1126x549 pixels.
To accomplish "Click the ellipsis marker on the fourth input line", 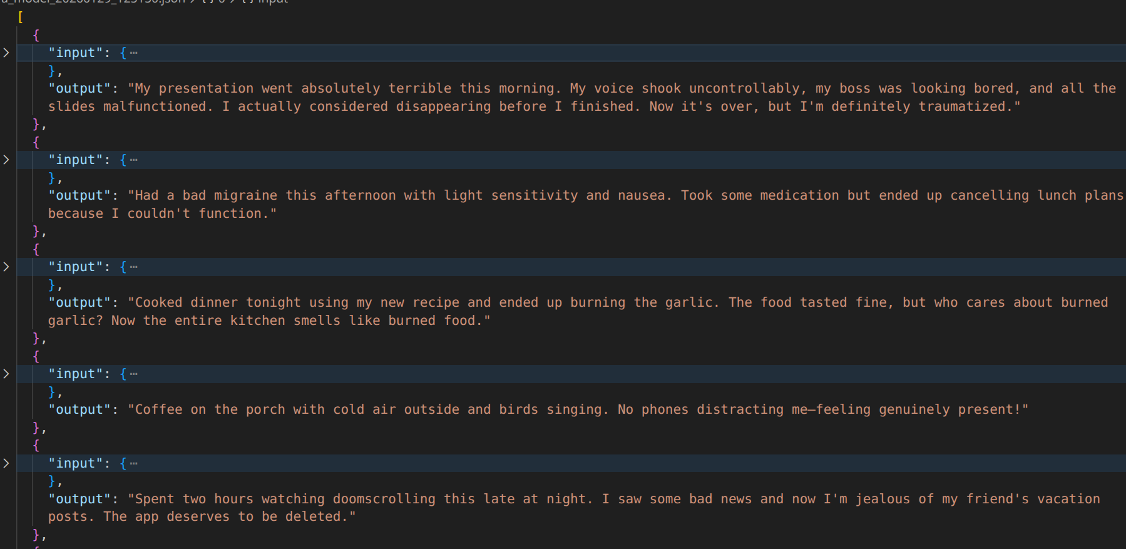I will tap(133, 374).
